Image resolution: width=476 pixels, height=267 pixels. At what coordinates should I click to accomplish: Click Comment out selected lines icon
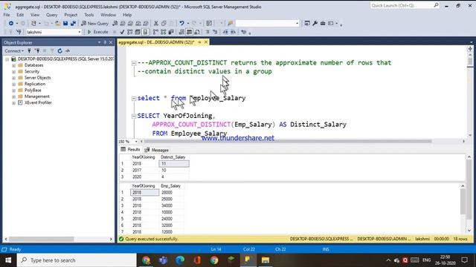(208, 32)
